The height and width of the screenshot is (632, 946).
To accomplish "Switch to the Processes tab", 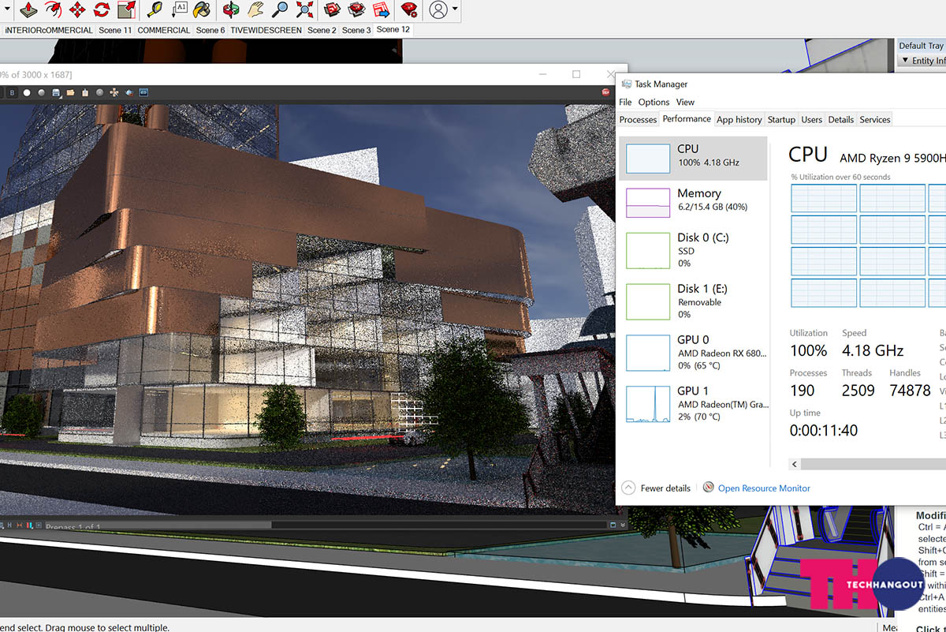I will [x=638, y=120].
